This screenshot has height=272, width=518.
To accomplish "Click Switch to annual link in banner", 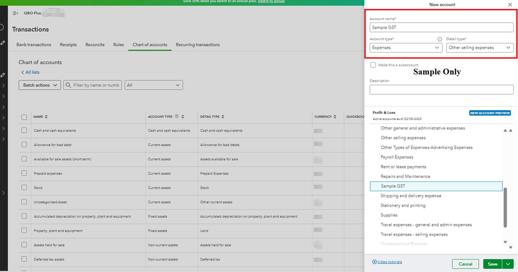I will (x=271, y=2).
